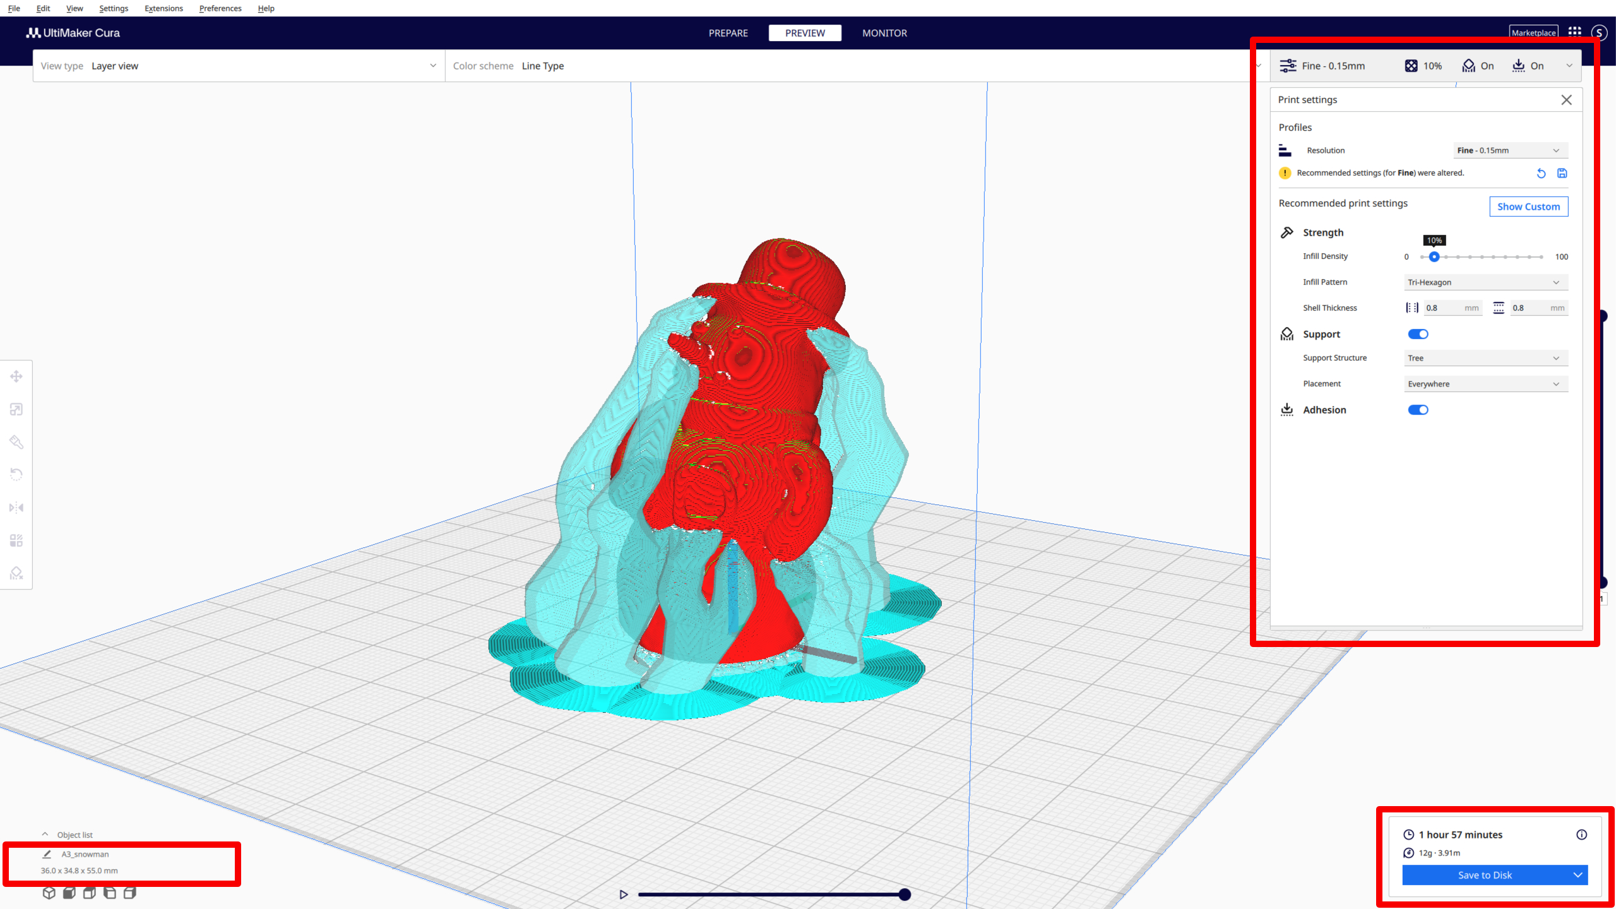Expand the View type dropdown
Screen dimensions: 1616x909
coord(239,66)
